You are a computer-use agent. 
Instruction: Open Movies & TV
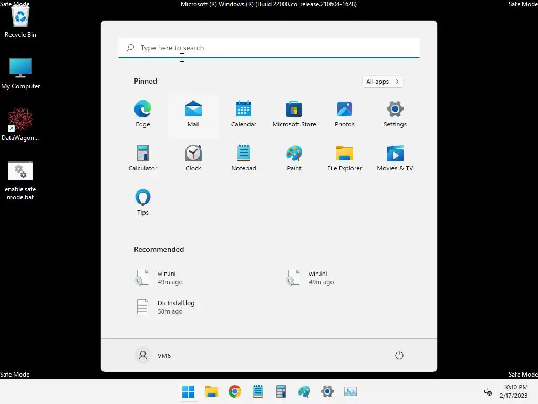tap(395, 158)
